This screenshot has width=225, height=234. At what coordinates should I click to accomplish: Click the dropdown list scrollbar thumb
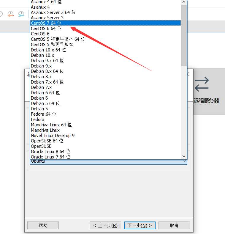click(x=184, y=35)
